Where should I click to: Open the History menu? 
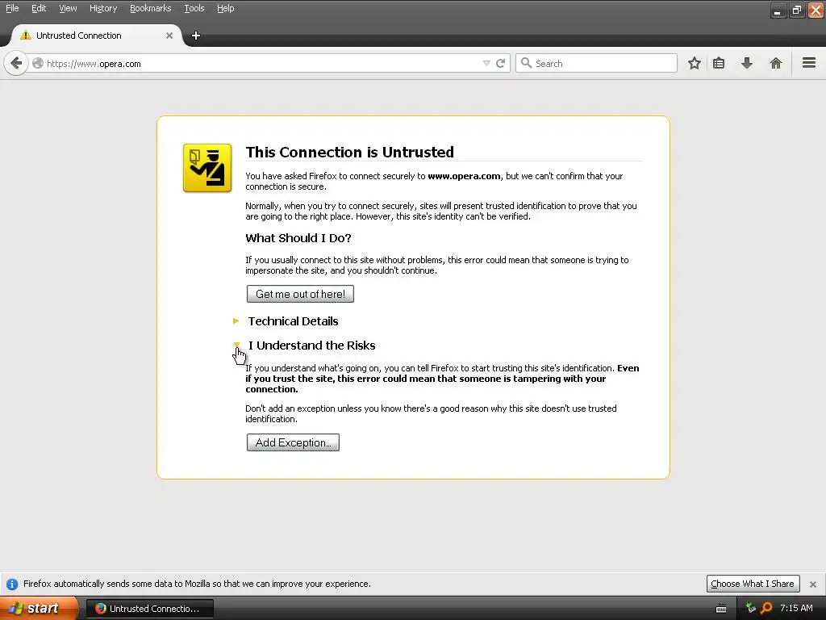pyautogui.click(x=103, y=8)
